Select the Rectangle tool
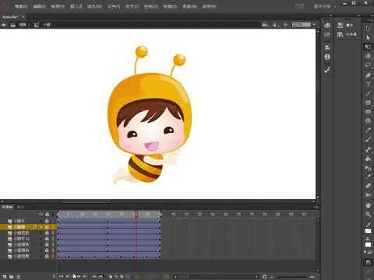 pyautogui.click(x=368, y=103)
